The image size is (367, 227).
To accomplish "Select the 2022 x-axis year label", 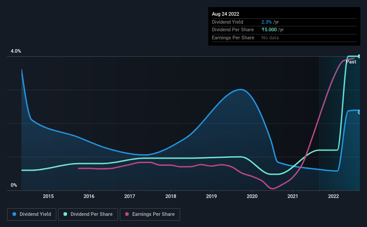I will pyautogui.click(x=333, y=196).
